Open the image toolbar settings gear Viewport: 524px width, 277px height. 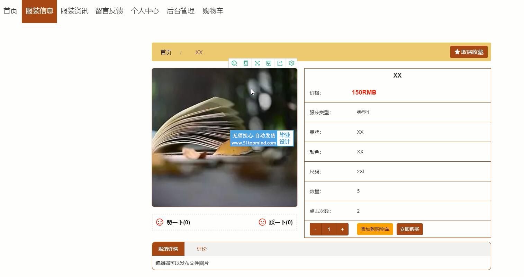(x=291, y=63)
